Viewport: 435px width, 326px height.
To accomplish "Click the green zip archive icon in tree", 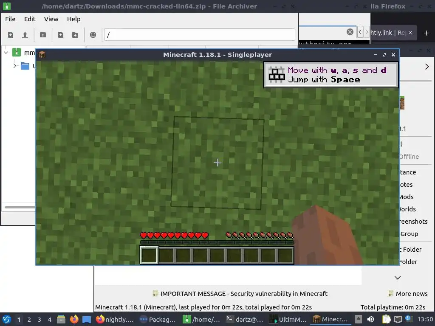I will [x=17, y=52].
